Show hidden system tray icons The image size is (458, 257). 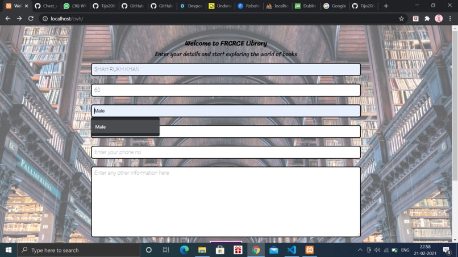(x=360, y=250)
